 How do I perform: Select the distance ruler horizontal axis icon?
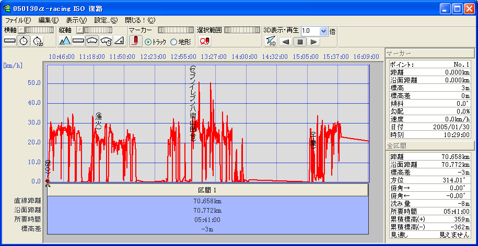[10, 41]
